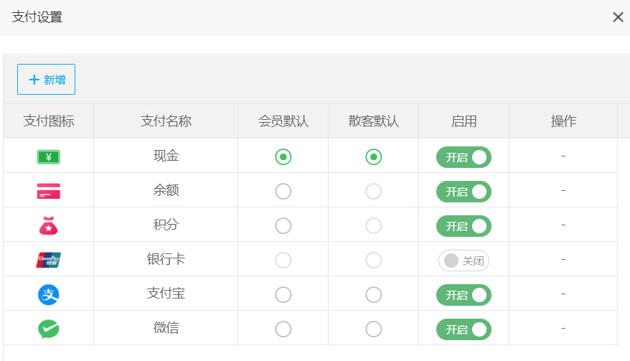Click the 现金 payment name cell

(166, 156)
